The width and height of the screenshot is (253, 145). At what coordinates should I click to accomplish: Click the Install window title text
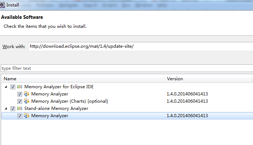click(13, 5)
